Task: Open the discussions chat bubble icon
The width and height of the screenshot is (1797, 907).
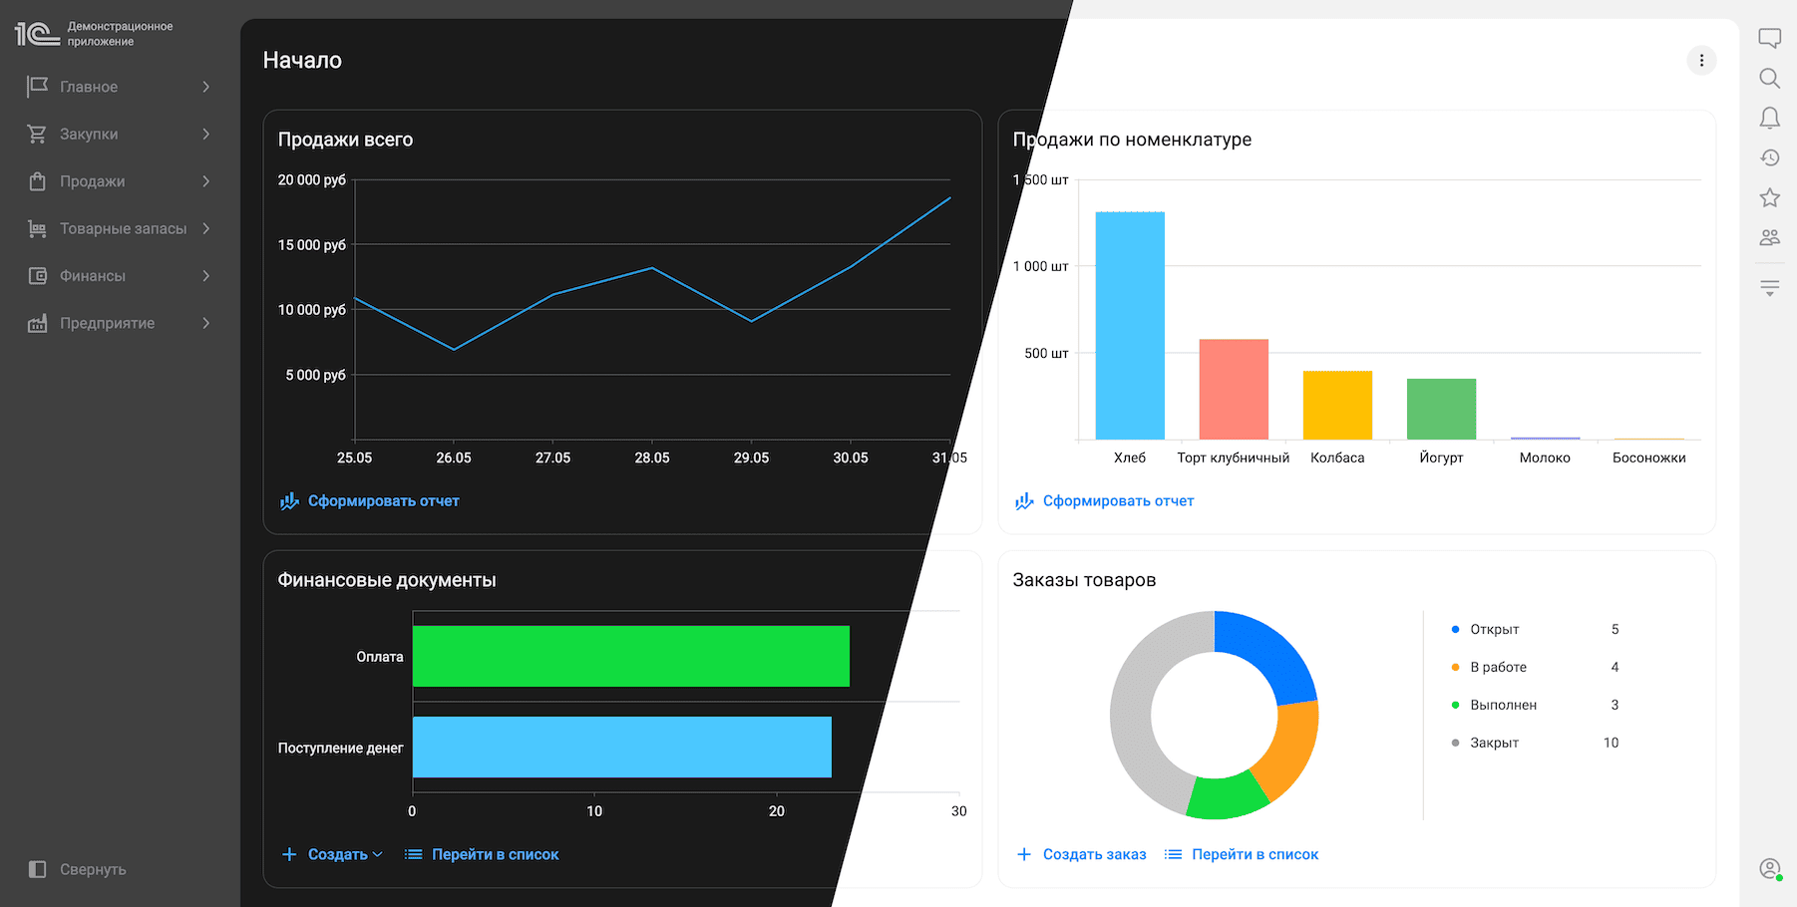Action: [x=1769, y=39]
